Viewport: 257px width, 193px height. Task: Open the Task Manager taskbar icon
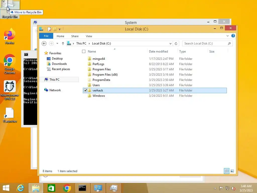114,188
